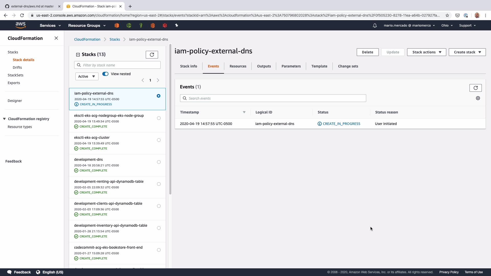Image resolution: width=491 pixels, height=276 pixels.
Task: Collapse the Stacks panel icon
Action: point(78,54)
